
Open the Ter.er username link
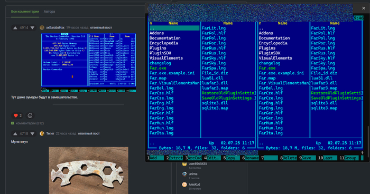click(50, 133)
